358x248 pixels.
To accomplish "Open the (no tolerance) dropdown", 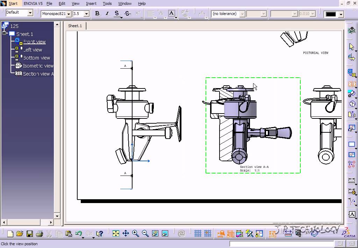I will click(x=242, y=14).
